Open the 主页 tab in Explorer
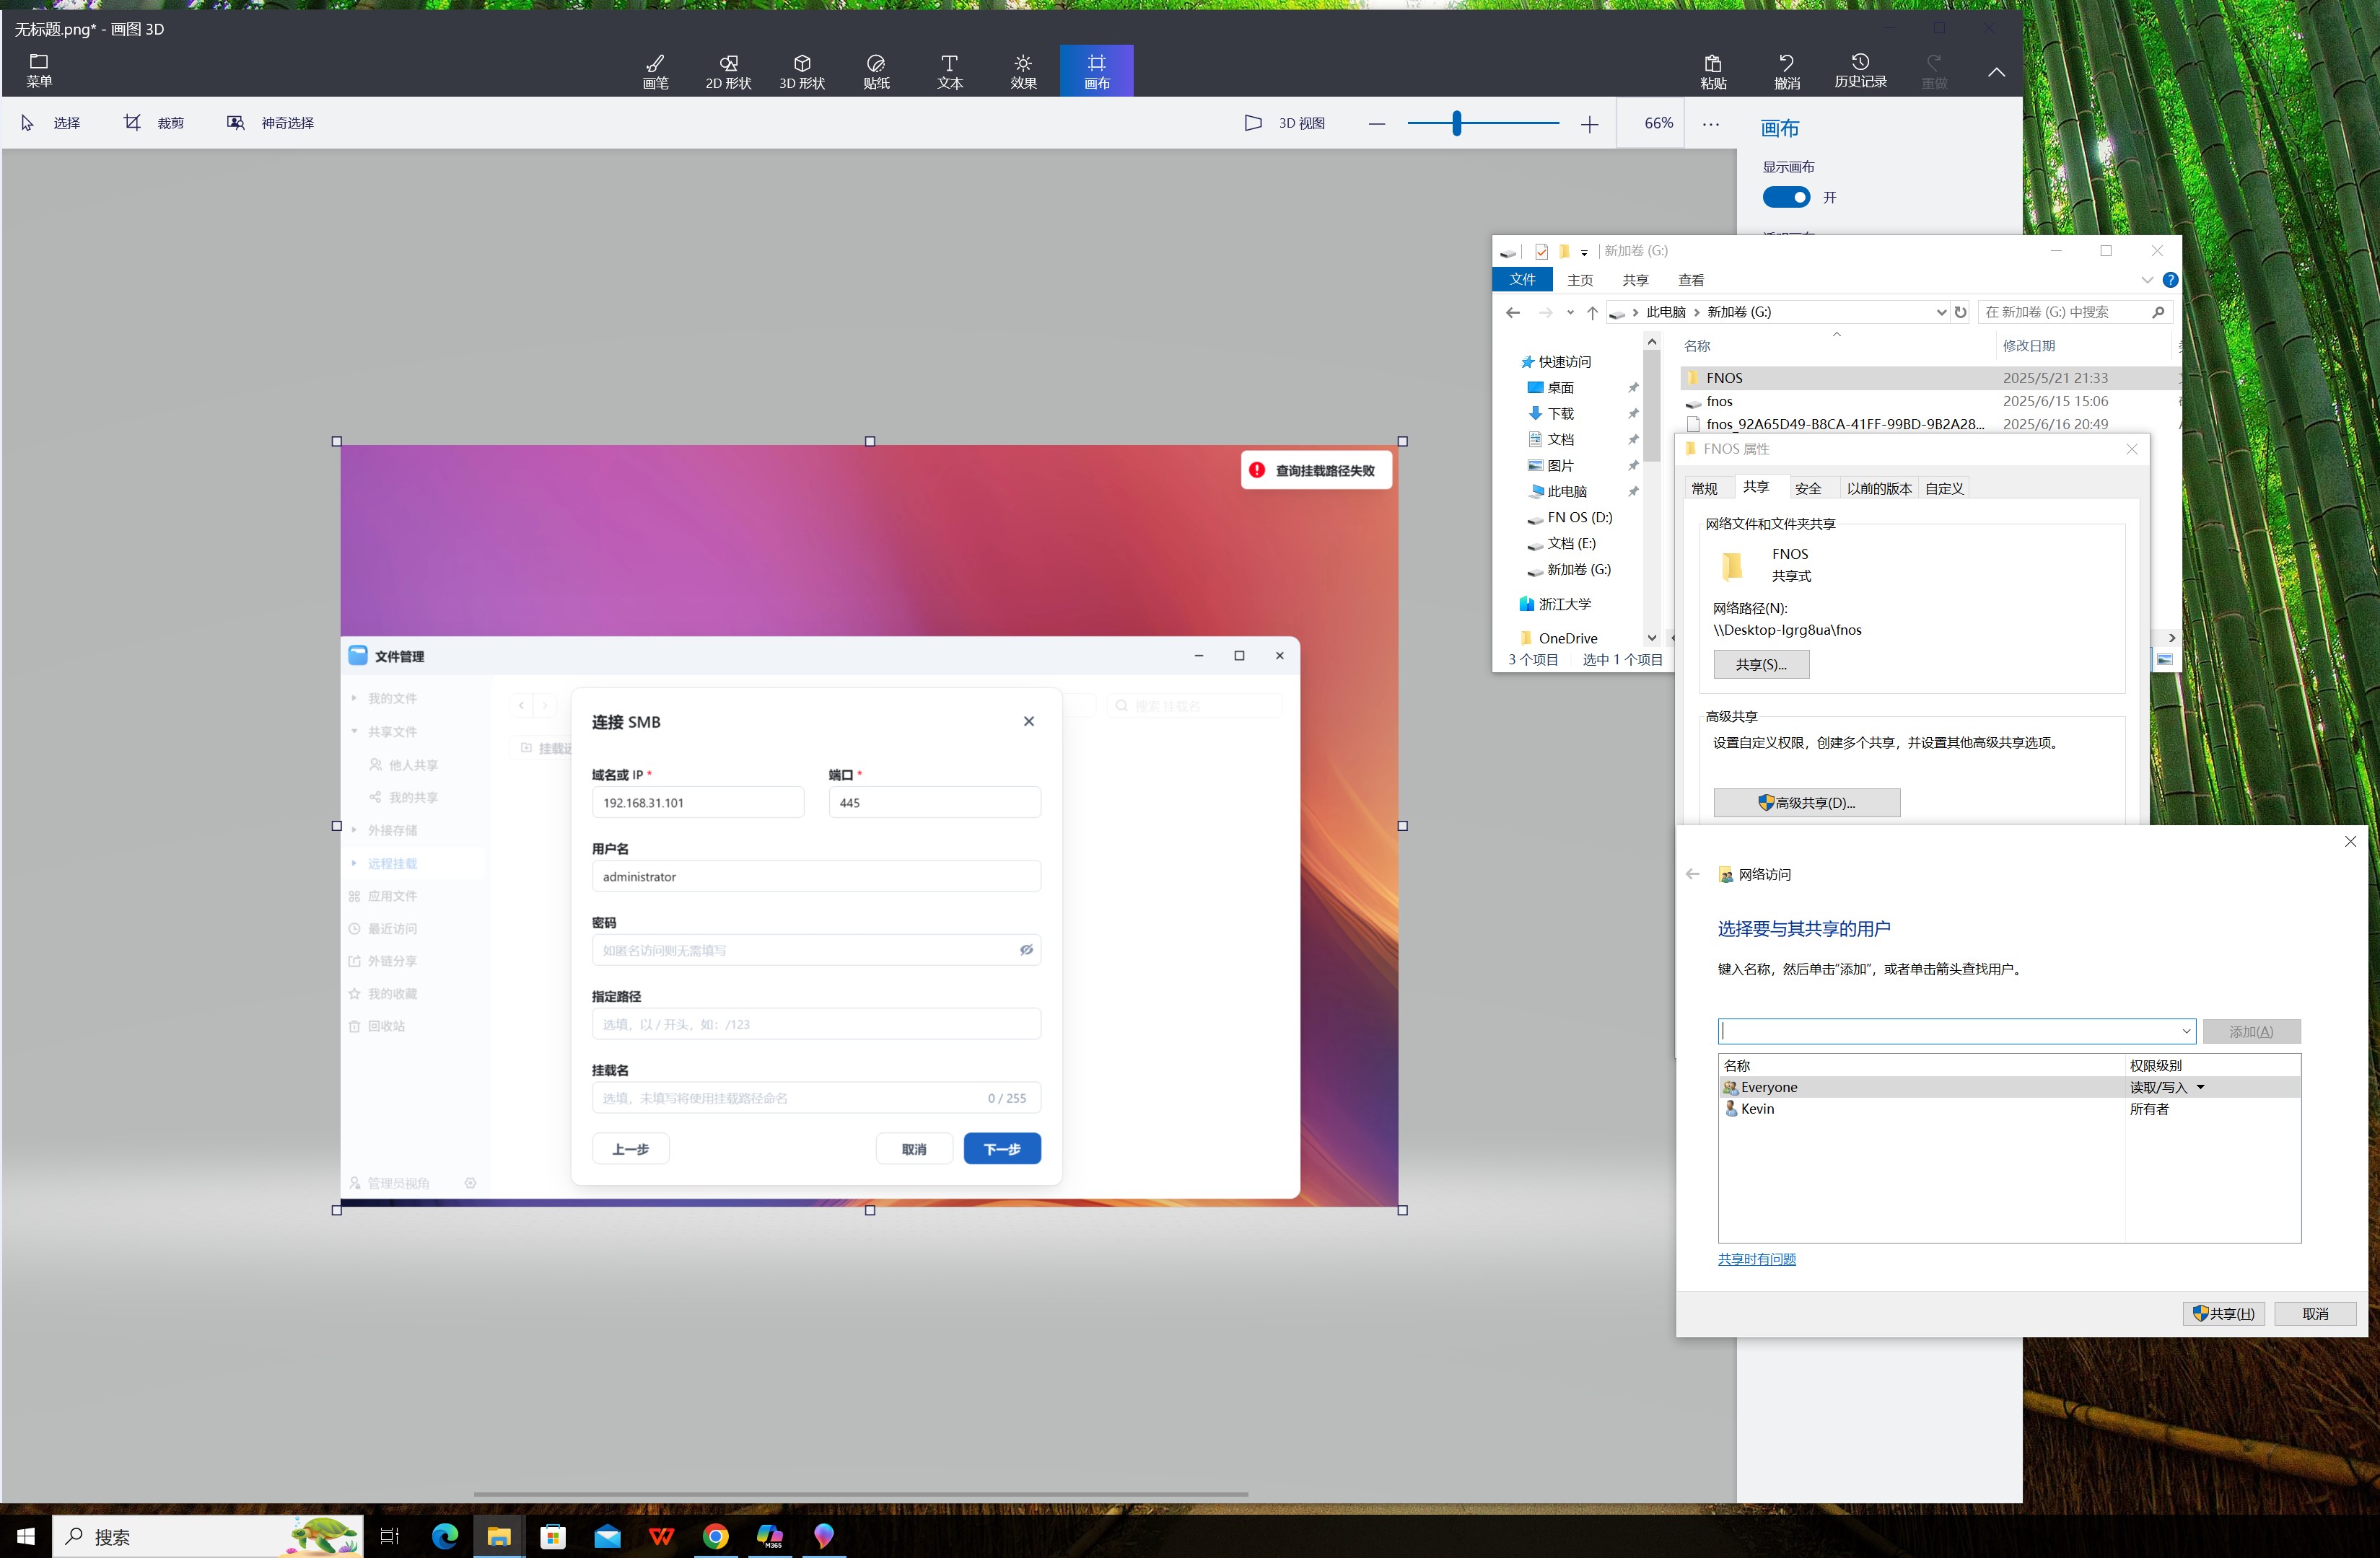The image size is (2380, 1558). tap(1580, 280)
